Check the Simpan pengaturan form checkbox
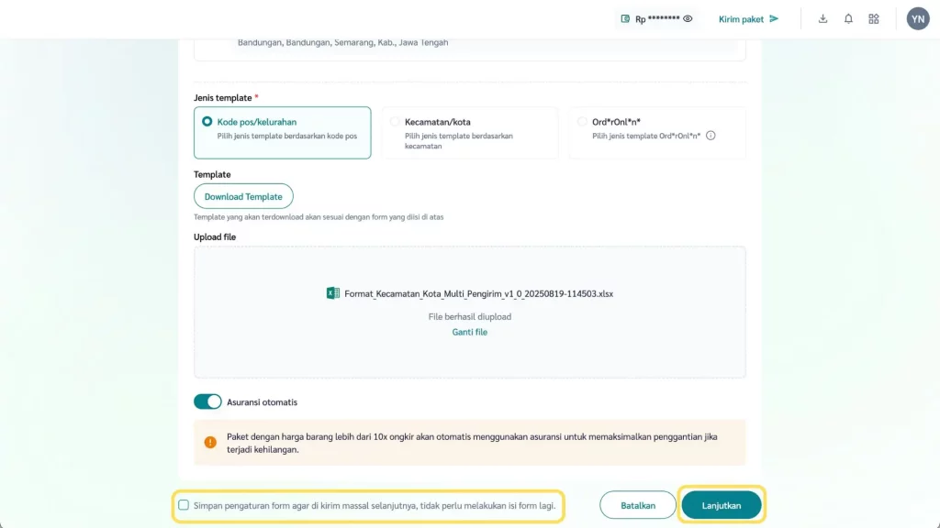The height and width of the screenshot is (528, 940). pyautogui.click(x=184, y=505)
